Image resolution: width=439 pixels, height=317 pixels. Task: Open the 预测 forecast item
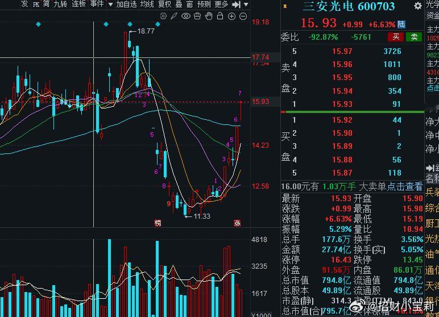(204, 4)
